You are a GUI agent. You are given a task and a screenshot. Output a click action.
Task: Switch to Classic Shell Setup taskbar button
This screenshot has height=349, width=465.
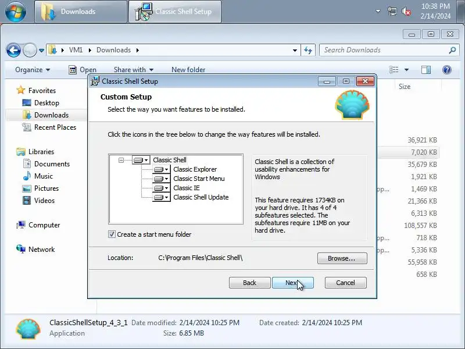[x=175, y=12]
